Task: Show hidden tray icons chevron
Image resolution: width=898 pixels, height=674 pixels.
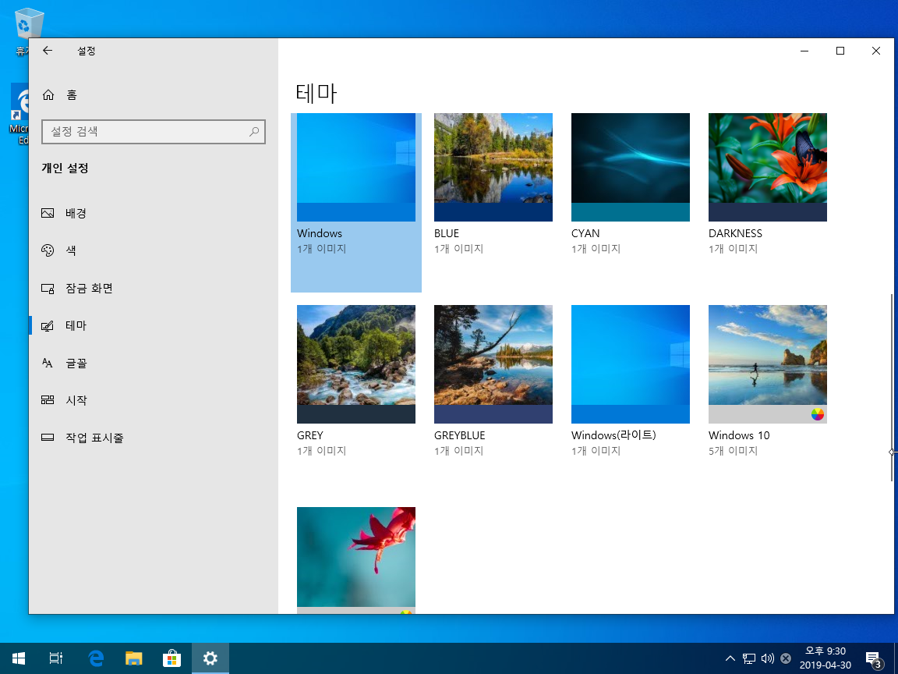Action: click(x=730, y=658)
